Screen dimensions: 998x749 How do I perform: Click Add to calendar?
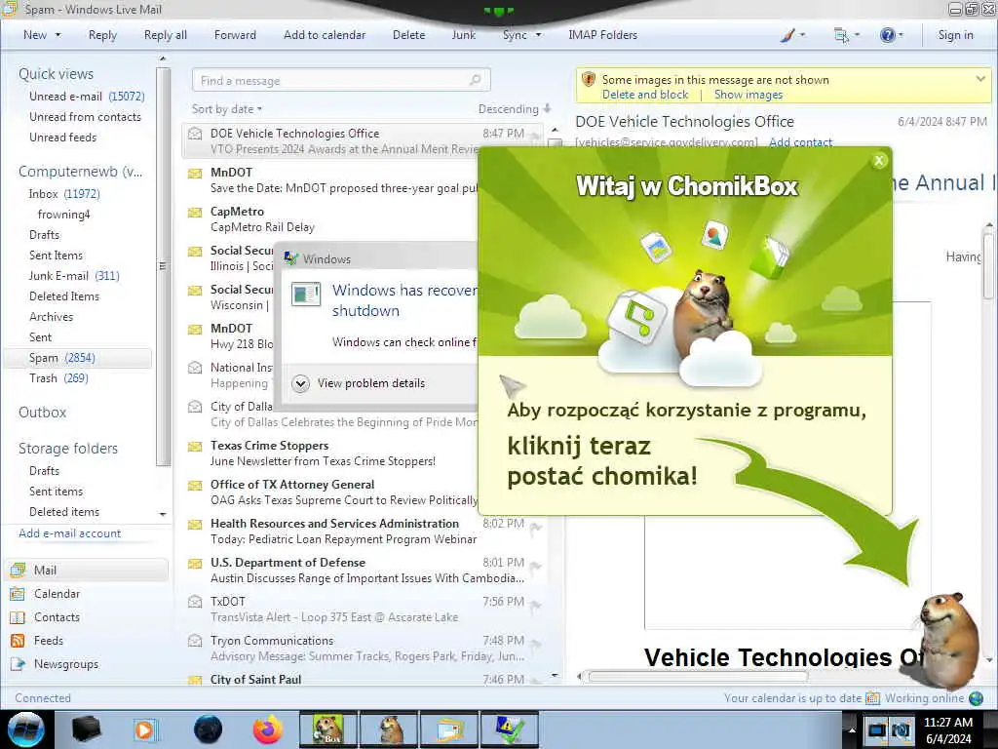[325, 35]
